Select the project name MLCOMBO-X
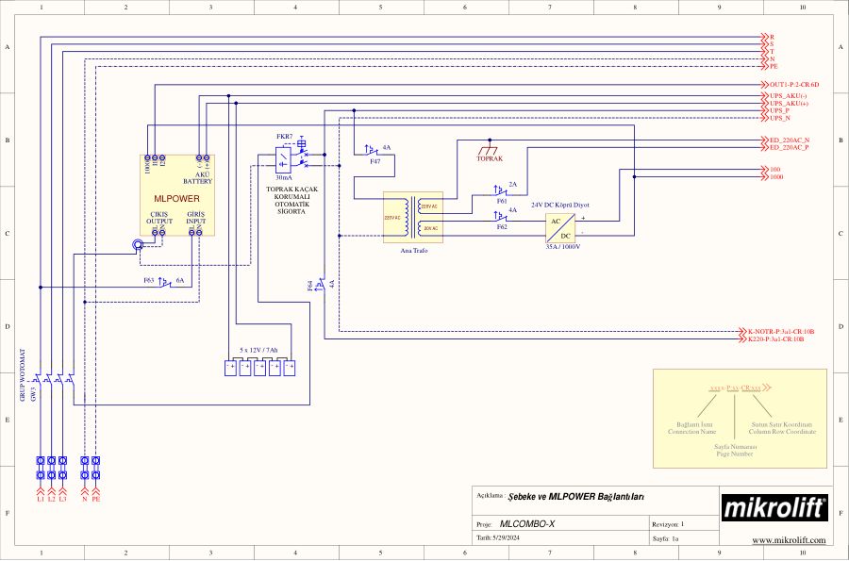 526,523
